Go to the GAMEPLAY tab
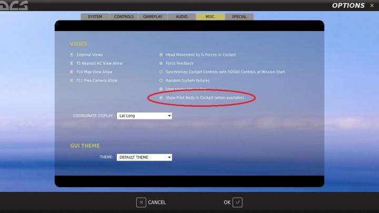 pyautogui.click(x=153, y=17)
